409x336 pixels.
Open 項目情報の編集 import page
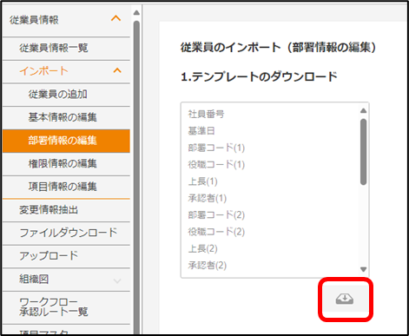click(66, 187)
